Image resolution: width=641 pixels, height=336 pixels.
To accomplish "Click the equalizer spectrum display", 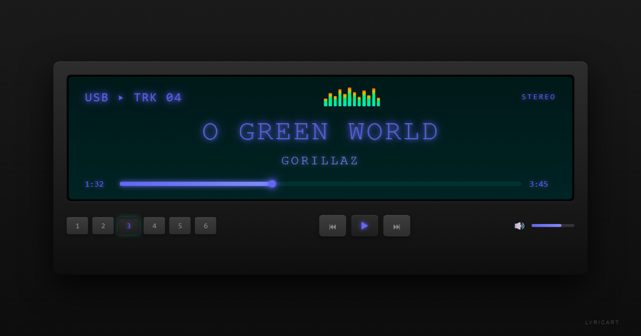I will click(351, 97).
